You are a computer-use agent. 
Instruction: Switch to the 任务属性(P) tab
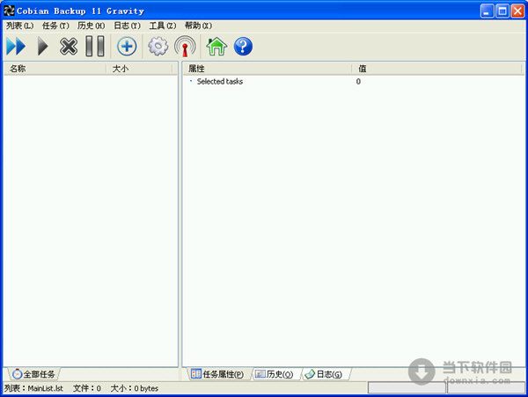pos(217,374)
